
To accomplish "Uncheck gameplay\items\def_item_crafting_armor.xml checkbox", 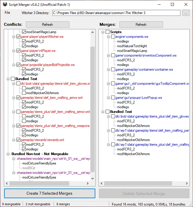I will (18, 98).
